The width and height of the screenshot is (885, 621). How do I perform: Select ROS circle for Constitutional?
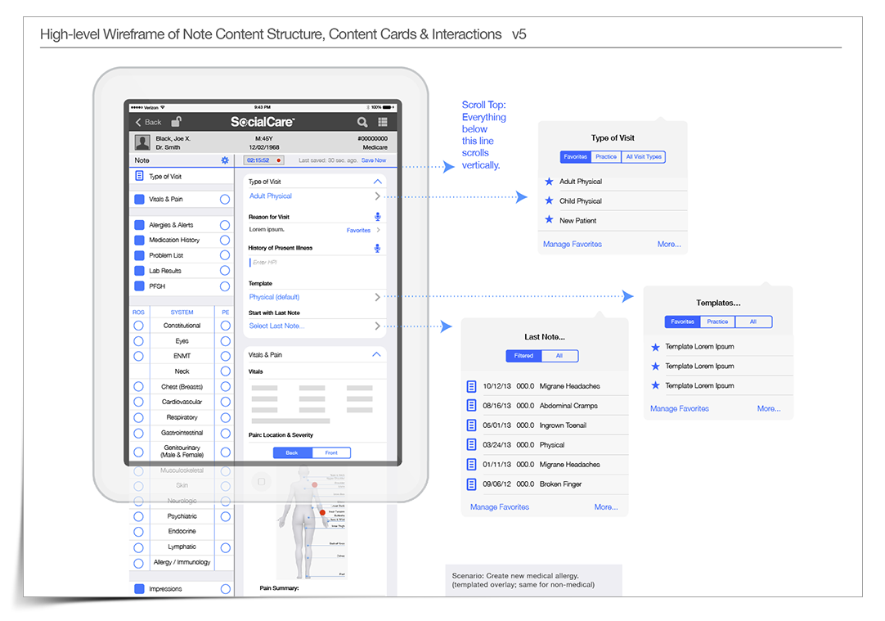click(x=138, y=326)
